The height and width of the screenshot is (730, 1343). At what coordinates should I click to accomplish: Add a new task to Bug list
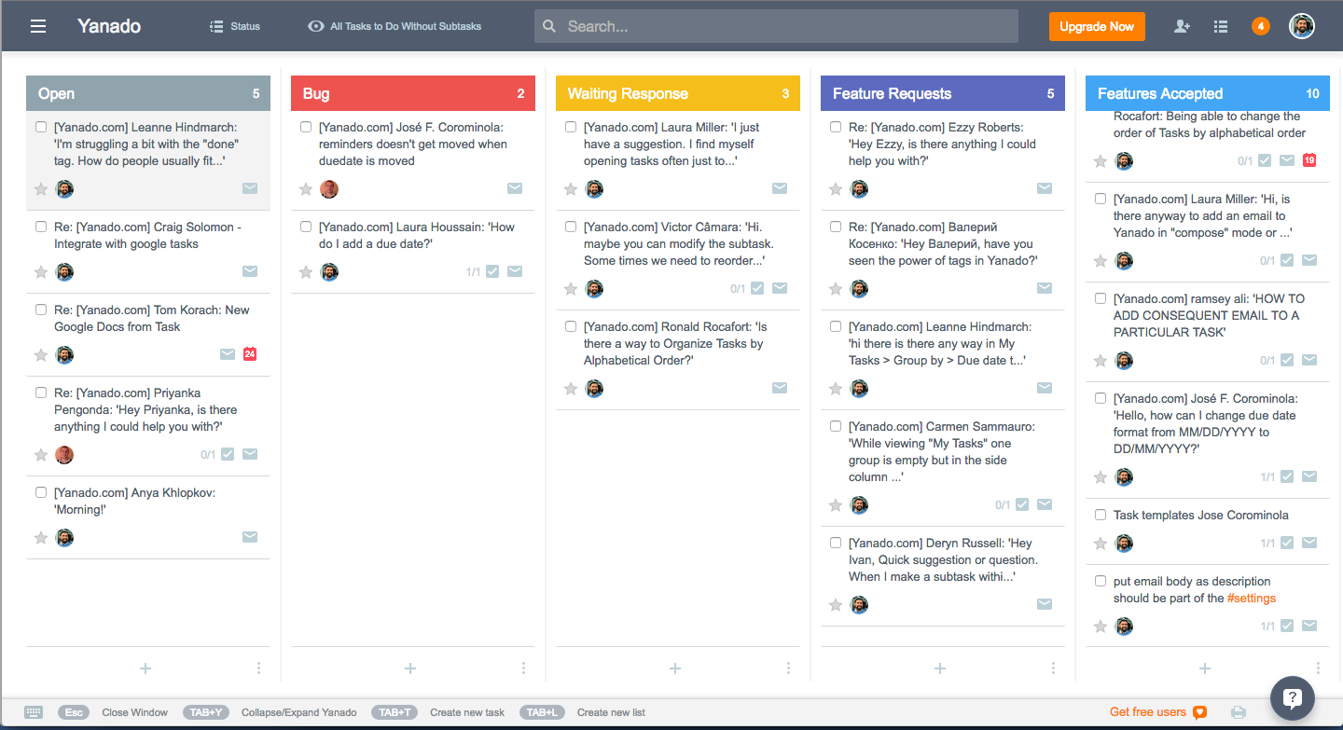tap(410, 668)
